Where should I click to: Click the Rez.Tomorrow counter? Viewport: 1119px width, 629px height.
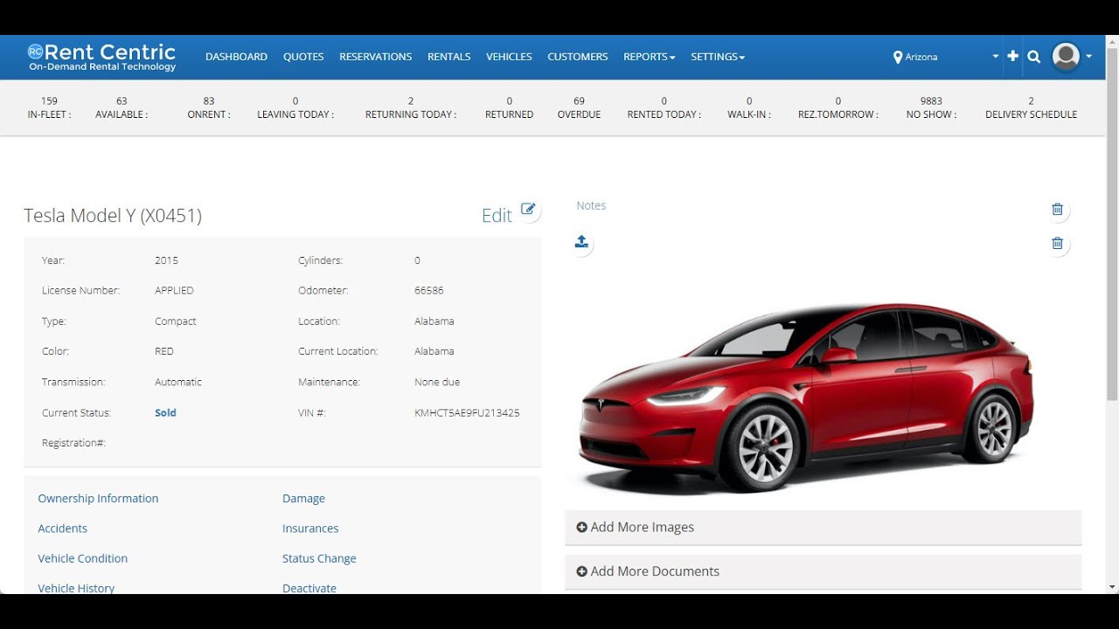click(x=838, y=107)
